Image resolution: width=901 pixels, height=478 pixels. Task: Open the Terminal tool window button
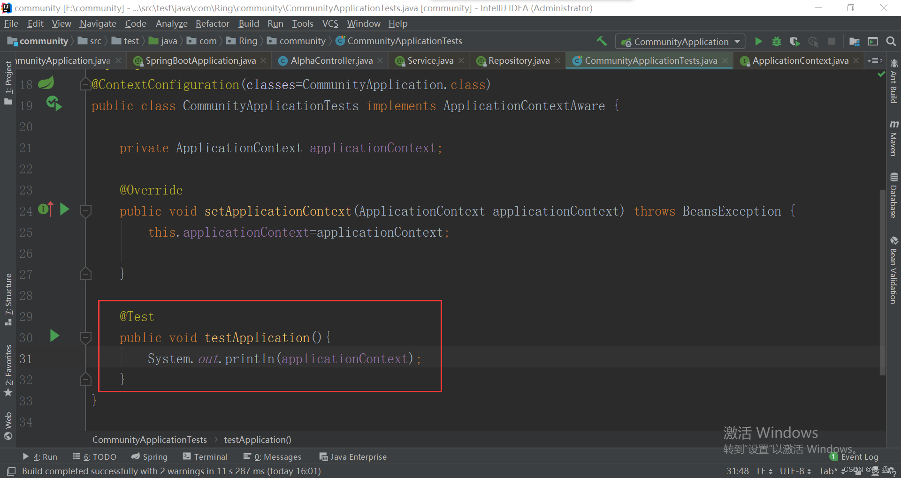205,456
